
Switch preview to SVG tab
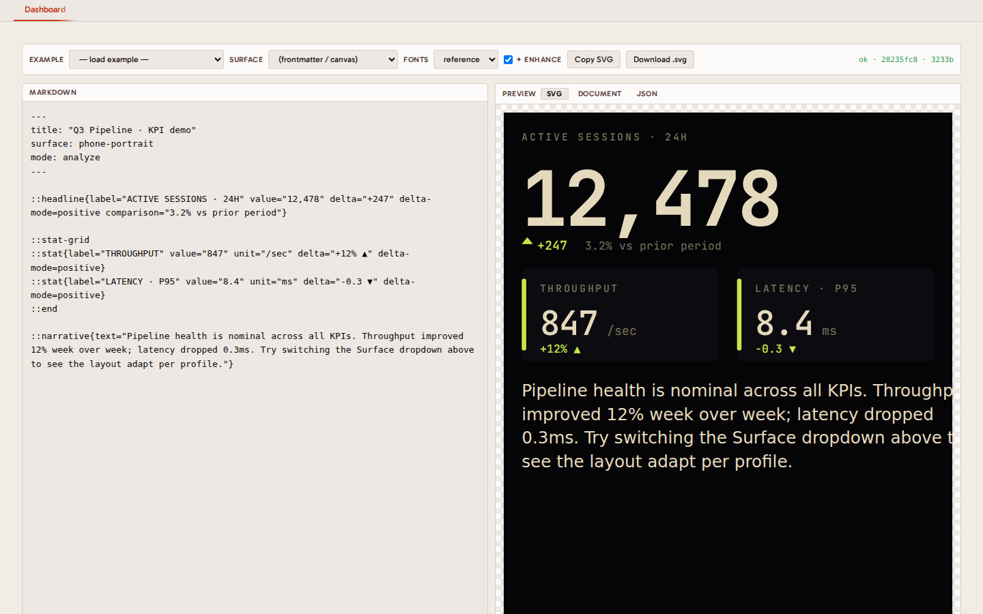point(554,93)
